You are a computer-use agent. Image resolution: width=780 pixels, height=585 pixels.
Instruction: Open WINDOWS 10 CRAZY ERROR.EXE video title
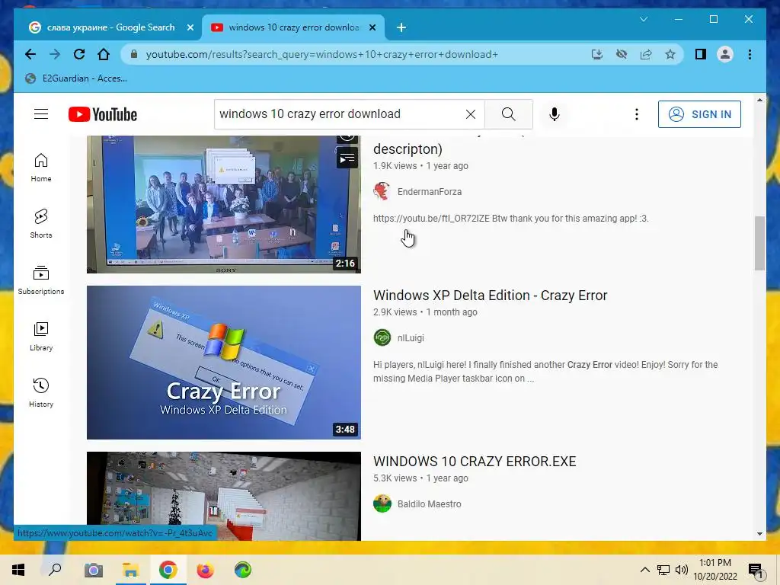pyautogui.click(x=475, y=462)
